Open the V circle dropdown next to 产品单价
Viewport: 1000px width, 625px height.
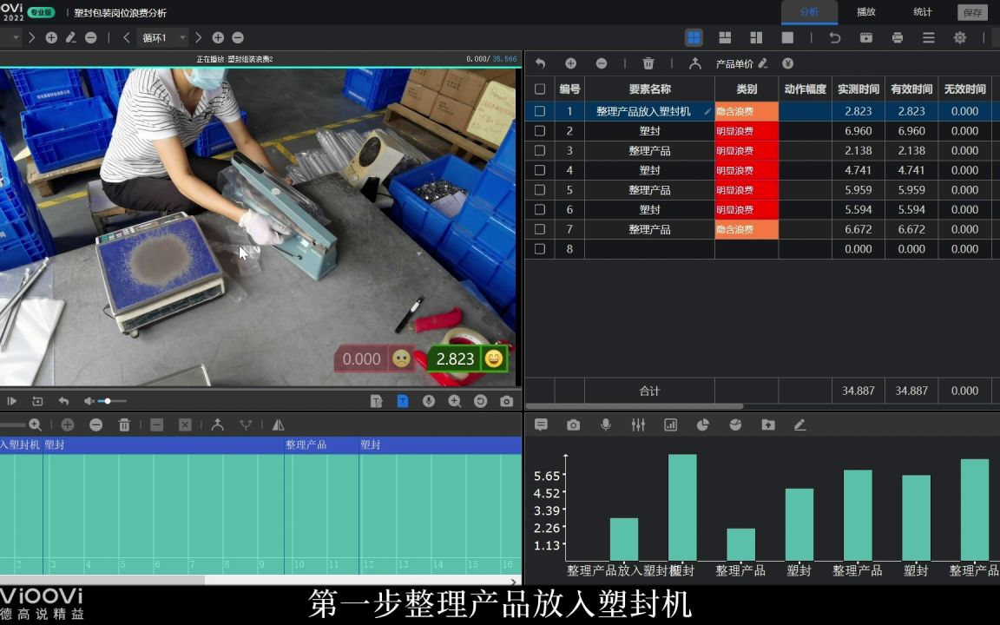point(787,62)
